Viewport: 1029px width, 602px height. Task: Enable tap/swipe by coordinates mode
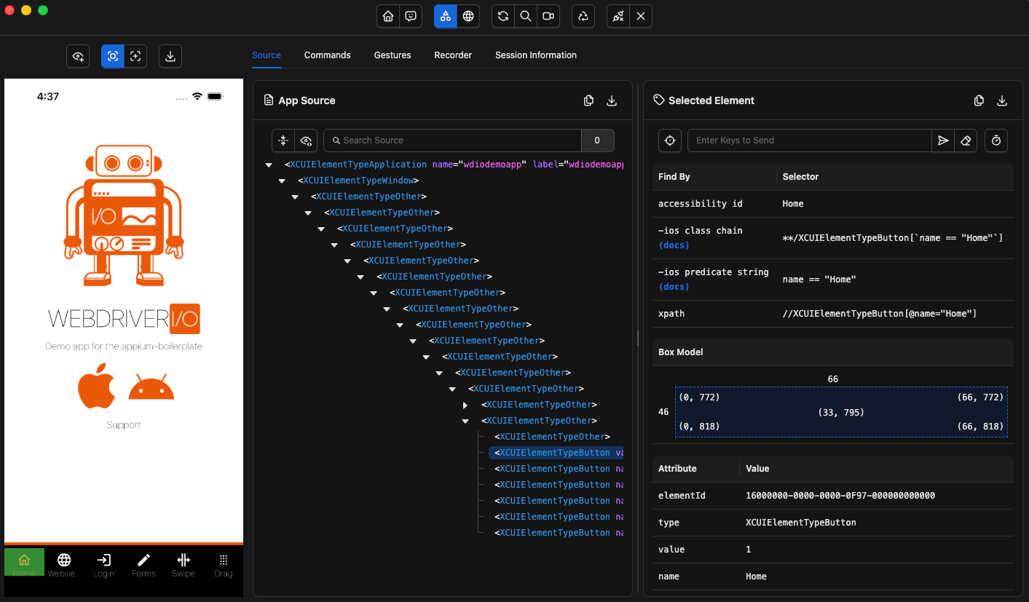click(135, 56)
